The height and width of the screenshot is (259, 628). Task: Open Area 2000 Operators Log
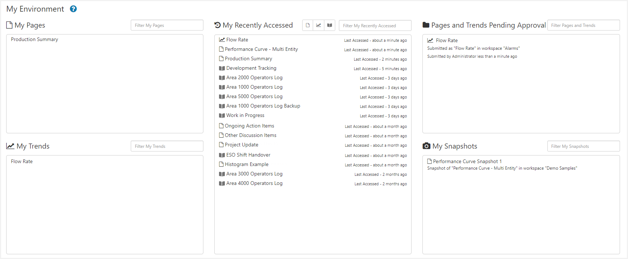click(x=254, y=78)
